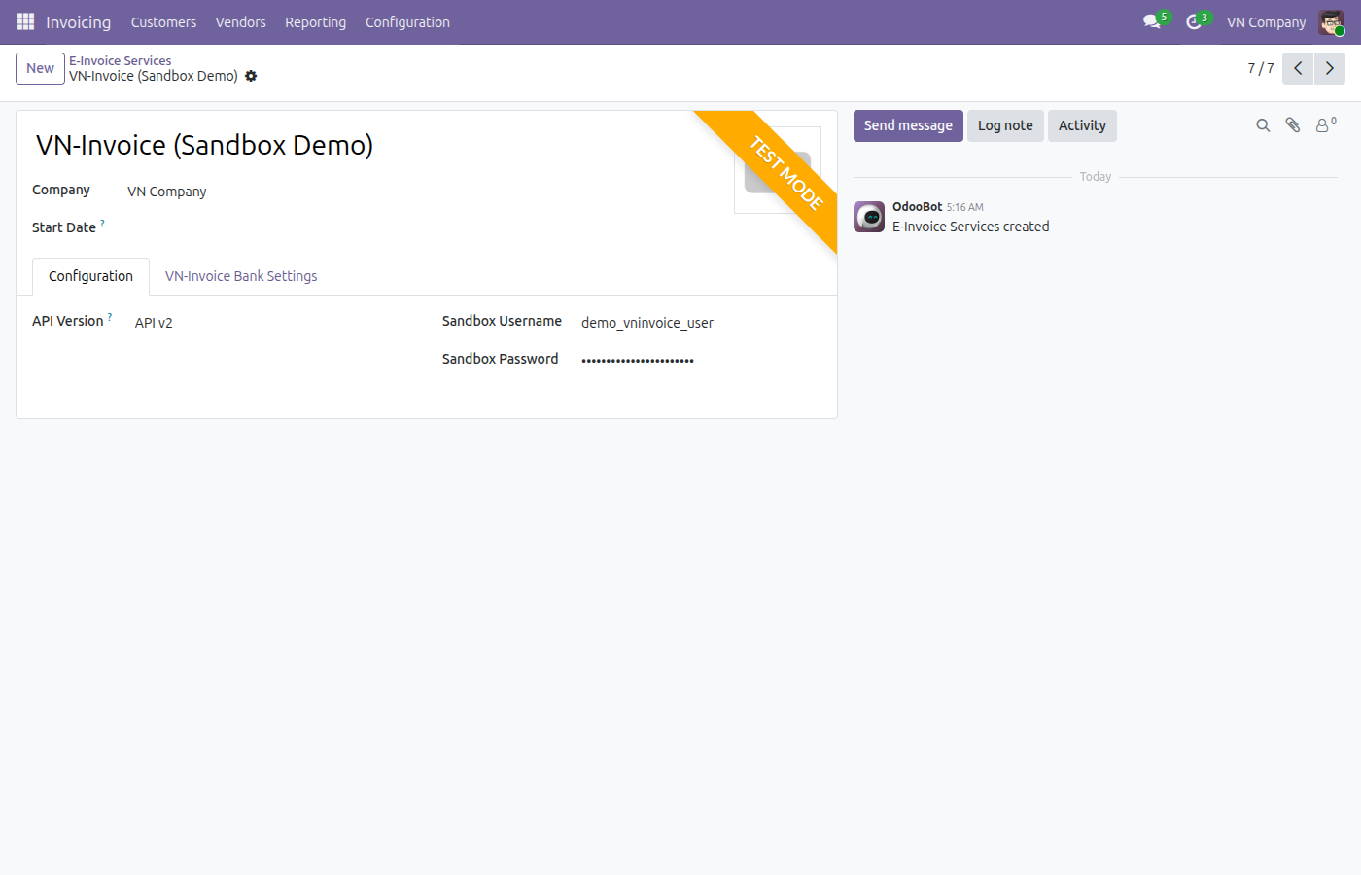Click the Company label
The image size is (1361, 875).
tap(60, 190)
